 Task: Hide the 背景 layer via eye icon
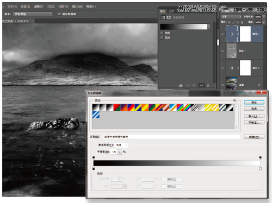pos(222,85)
